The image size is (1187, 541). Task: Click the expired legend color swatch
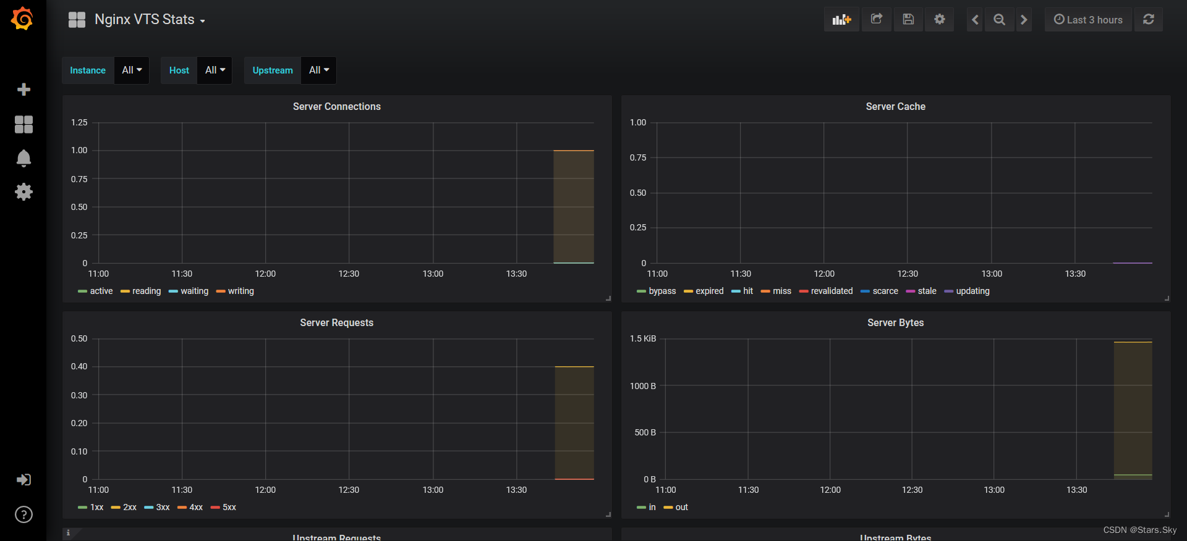click(688, 291)
